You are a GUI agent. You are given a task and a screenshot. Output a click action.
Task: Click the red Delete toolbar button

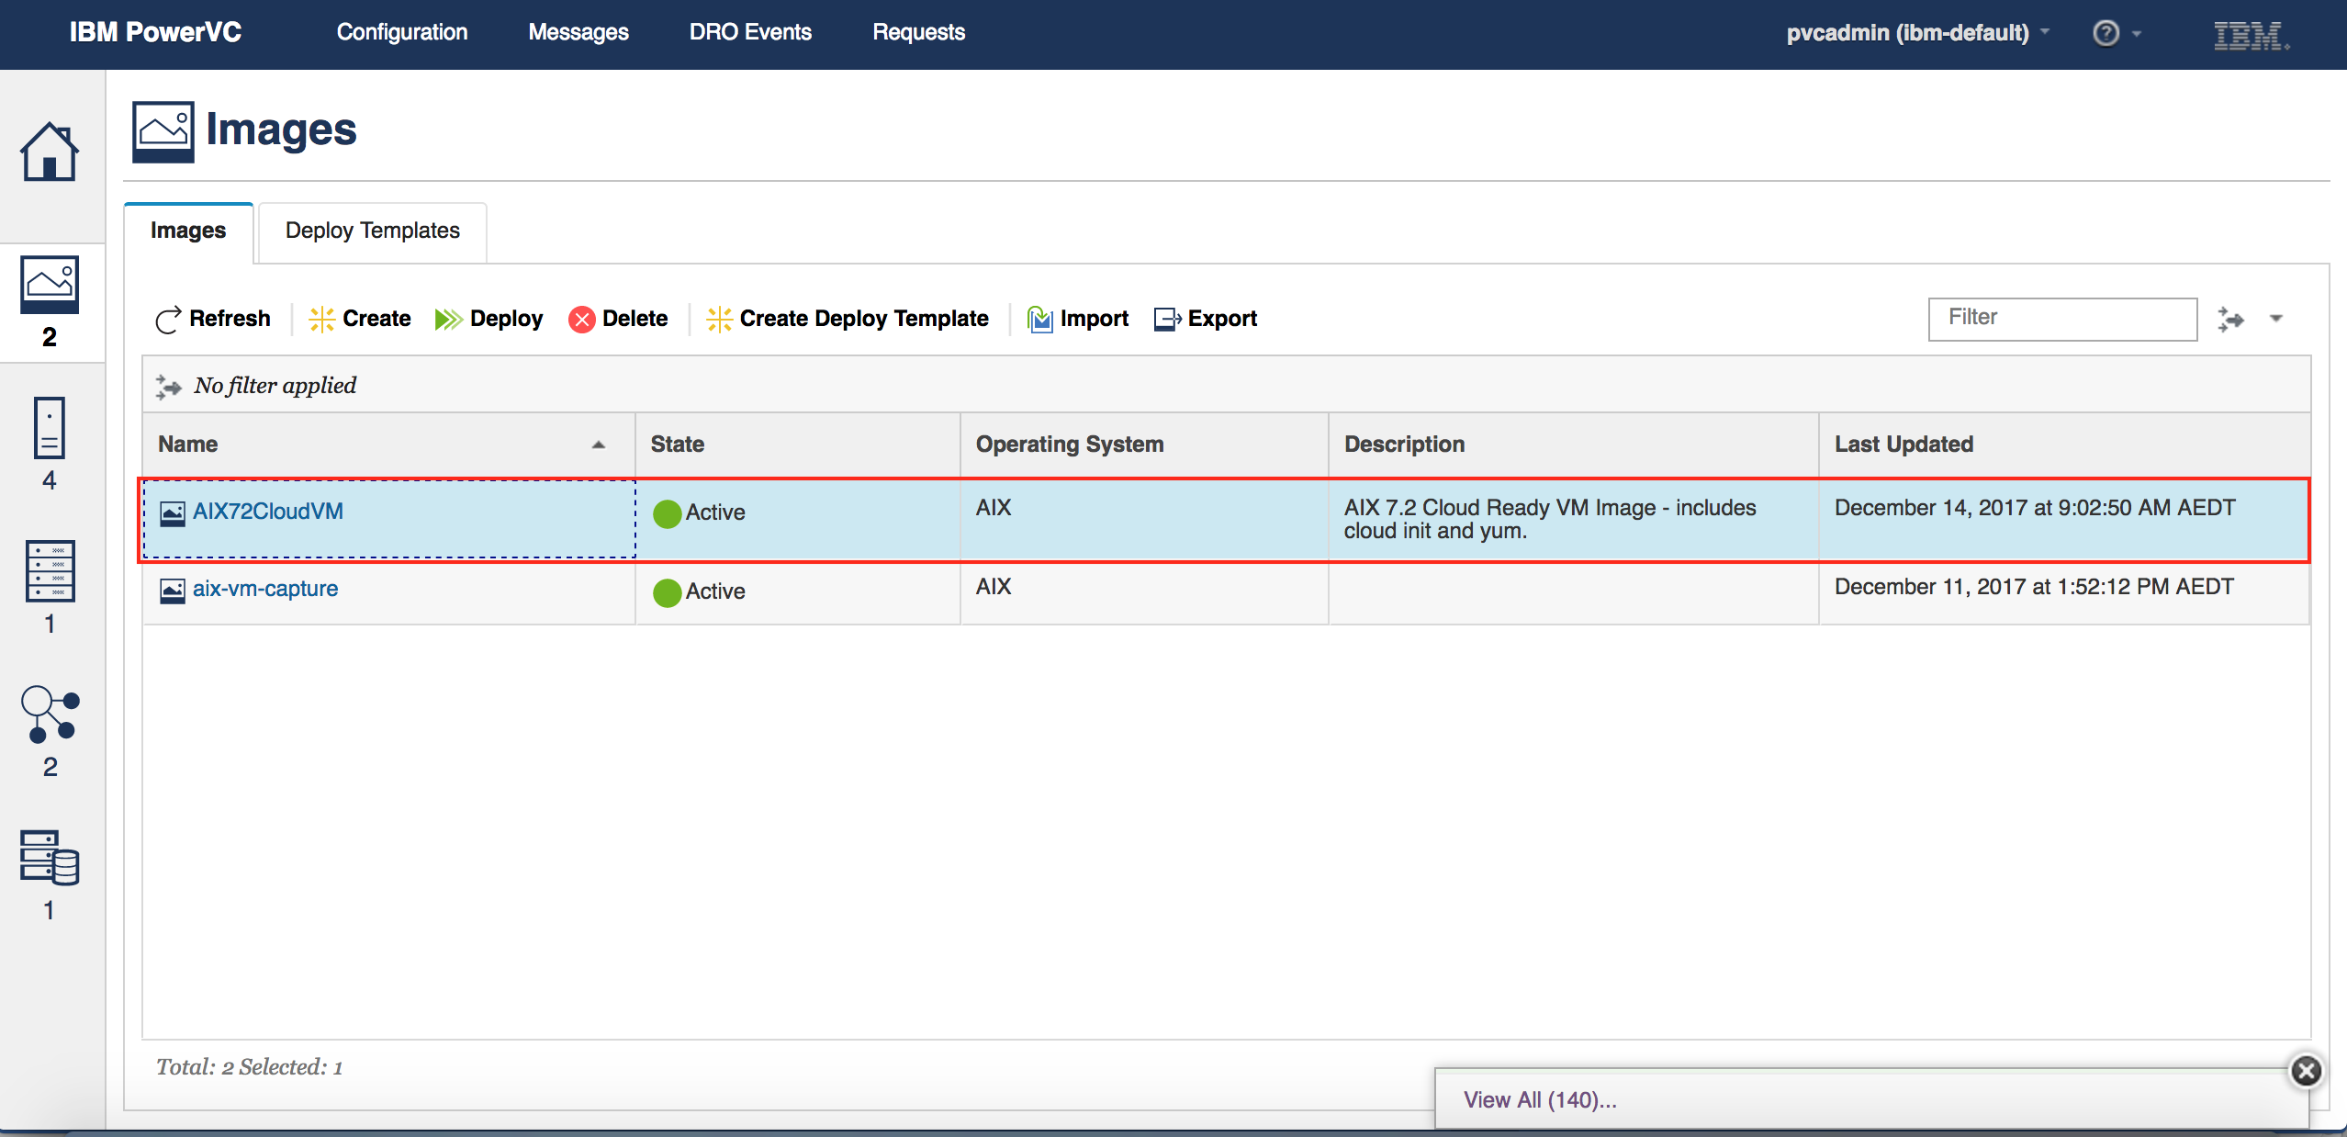[618, 319]
